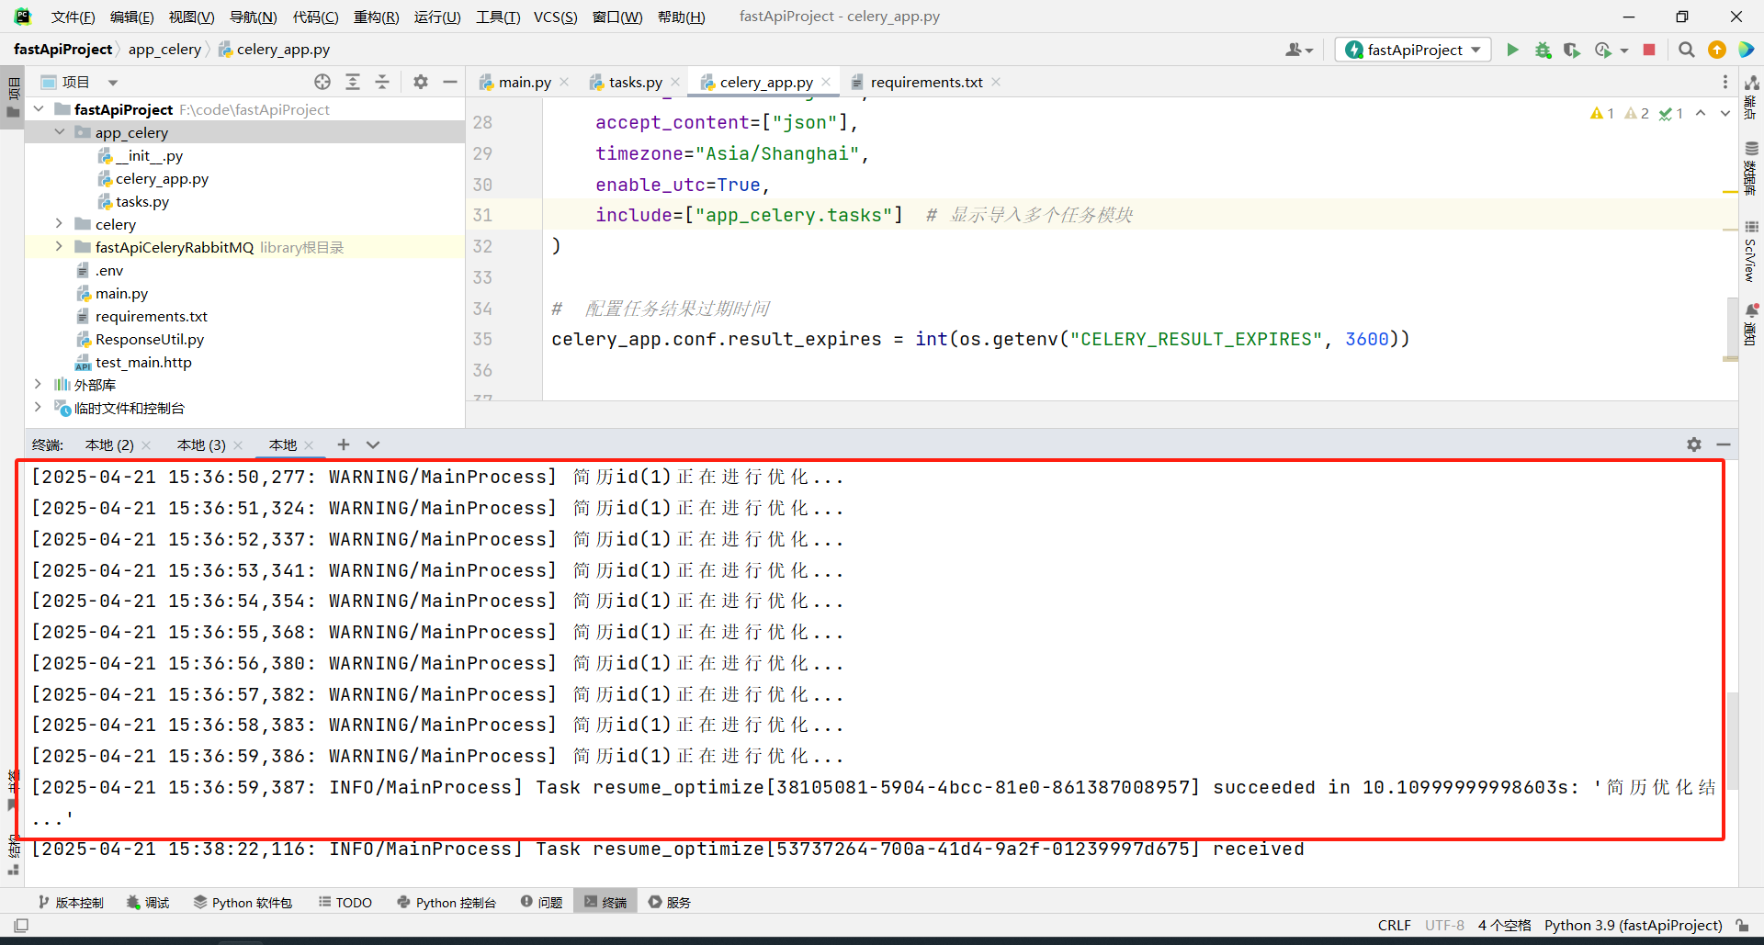The height and width of the screenshot is (945, 1764).
Task: Open ResponseUtil.py in project tree
Action: 150,339
